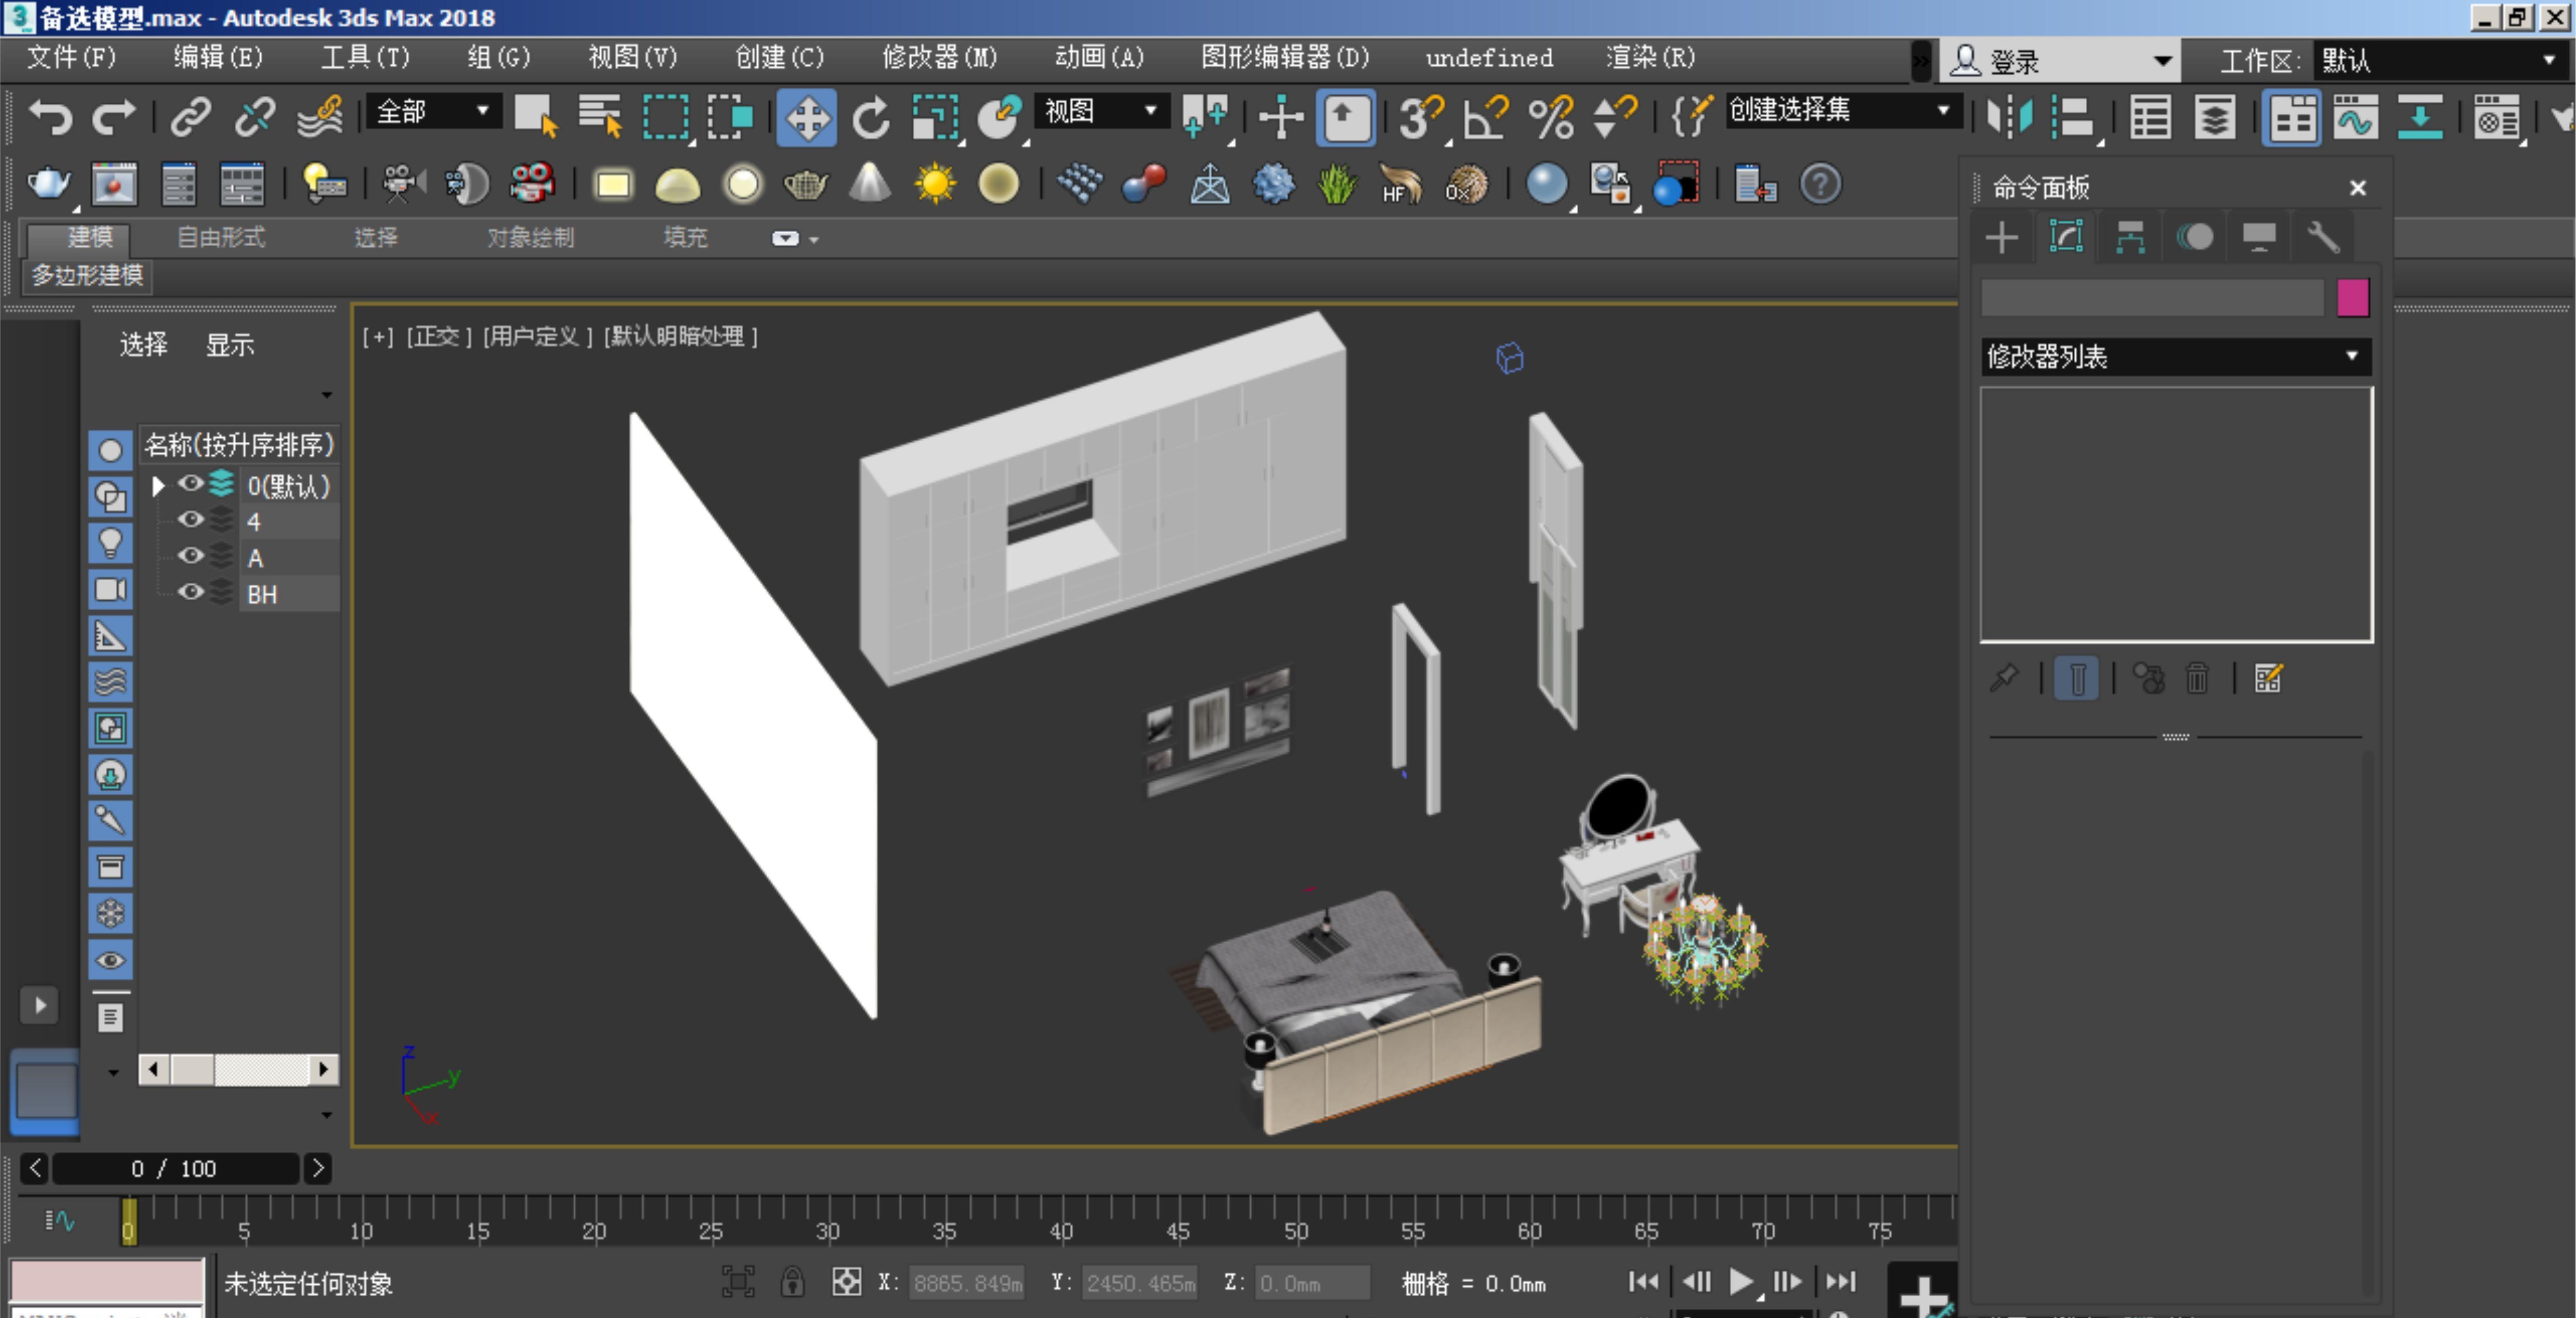Click the Mirror tool icon

pyautogui.click(x=2009, y=118)
